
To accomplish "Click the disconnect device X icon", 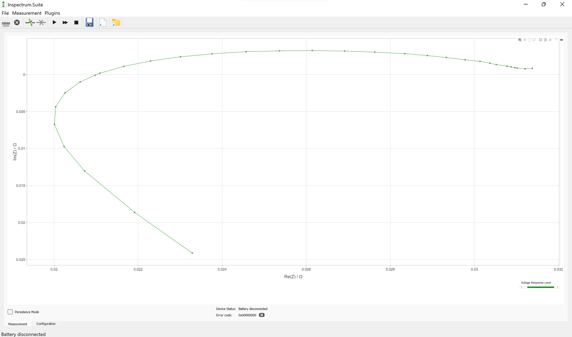I will point(17,23).
